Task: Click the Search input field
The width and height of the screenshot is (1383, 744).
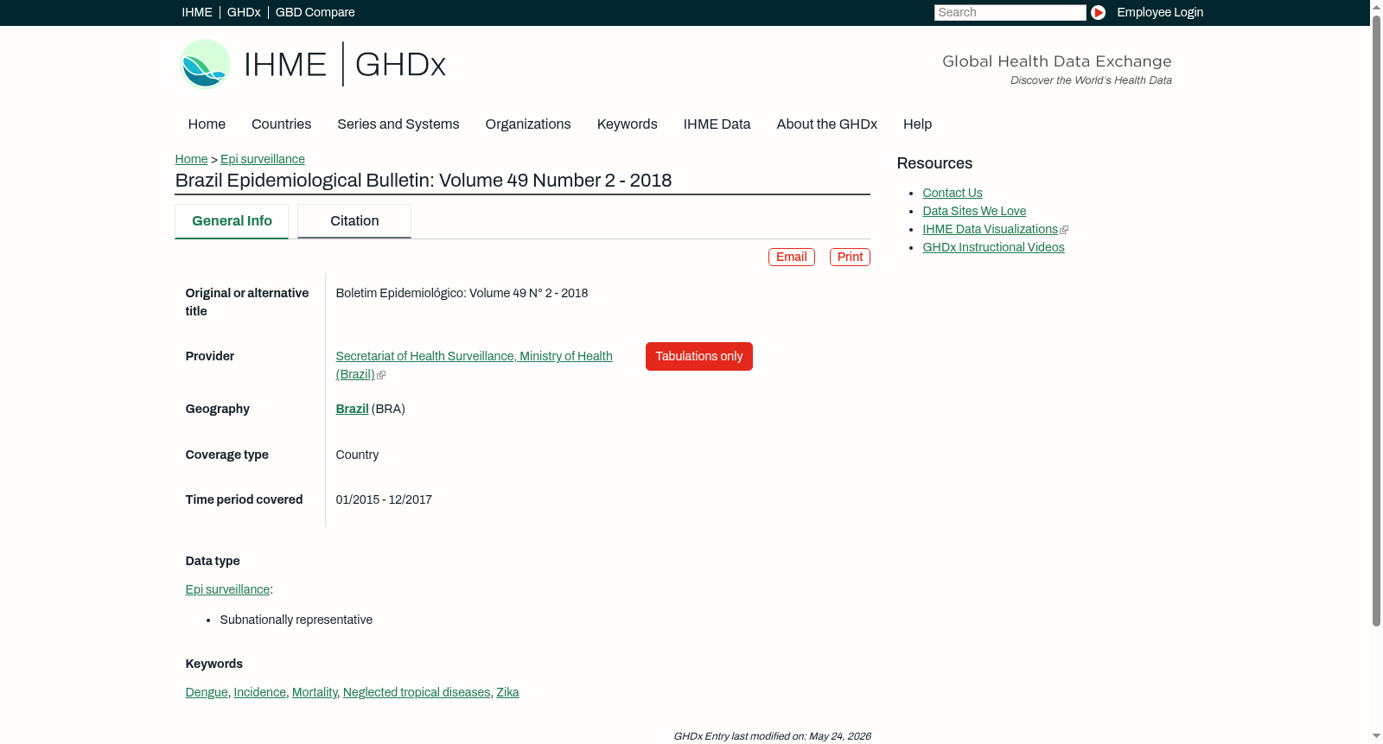Action: coord(1010,12)
